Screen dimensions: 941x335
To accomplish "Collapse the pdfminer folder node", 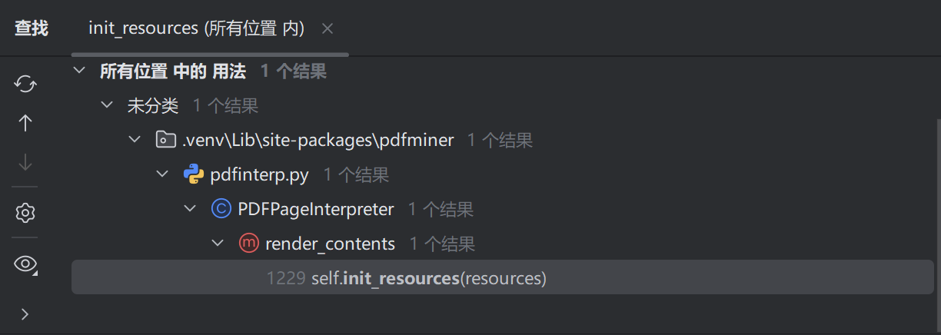I will (135, 140).
